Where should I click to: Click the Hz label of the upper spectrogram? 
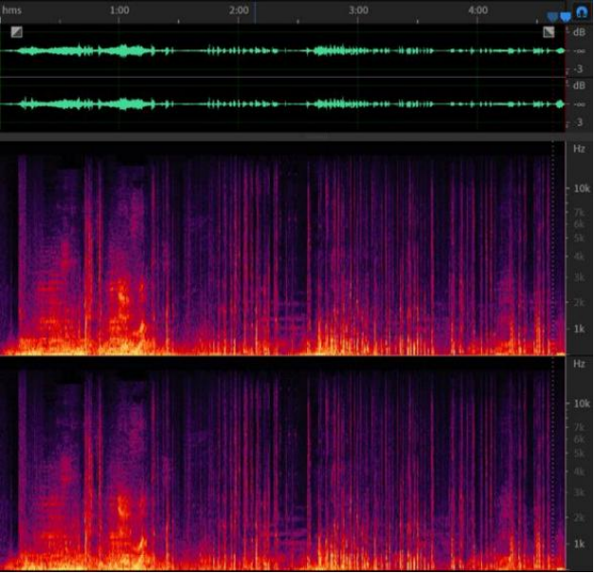tap(579, 149)
